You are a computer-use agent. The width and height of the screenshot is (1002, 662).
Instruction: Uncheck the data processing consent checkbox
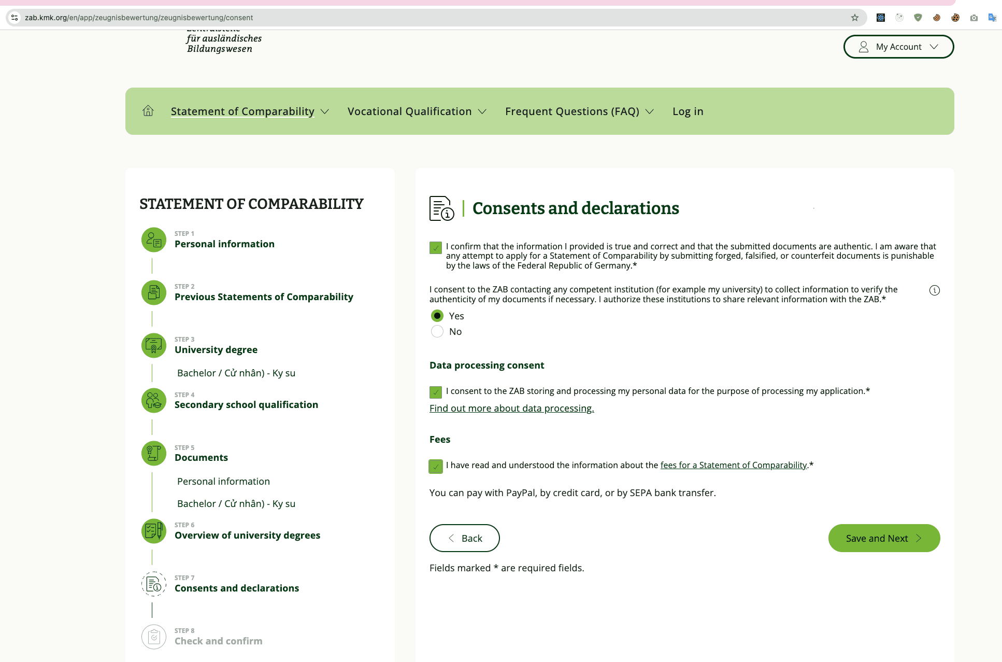(x=435, y=392)
